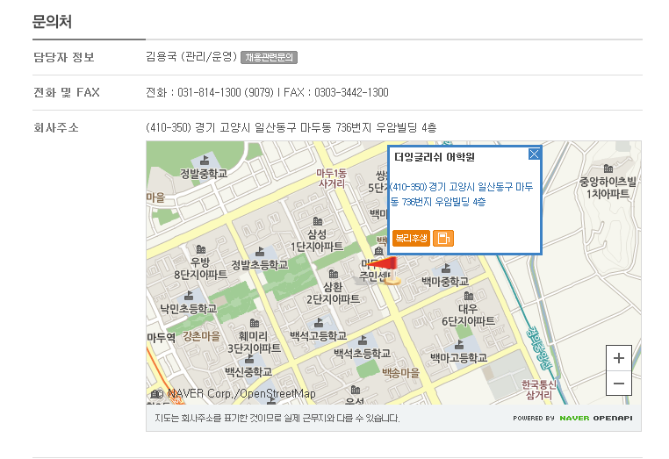669x459 pixels.
Task: Click the 정발초등학교 label on map
Action: point(259,265)
